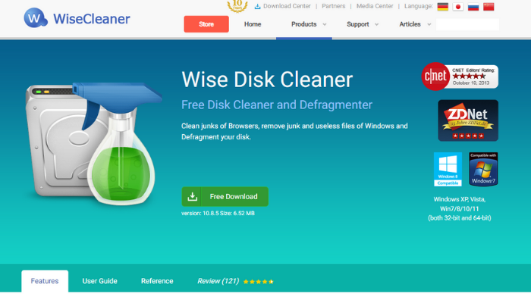The height and width of the screenshot is (303, 531).
Task: Switch language to German flag
Action: tap(442, 7)
